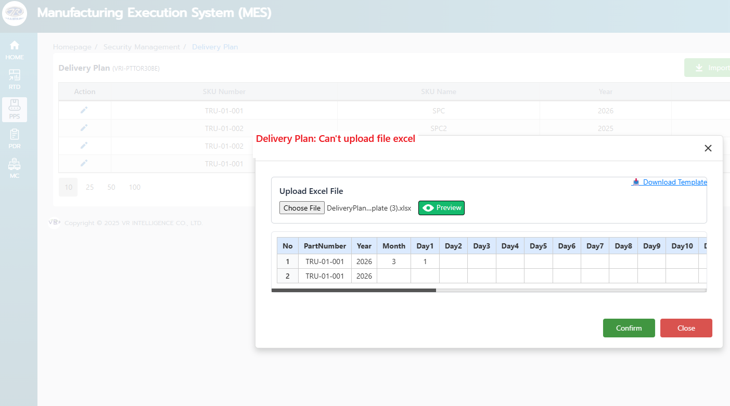Select the PPS sidebar module
Viewport: 730px width, 406px height.
tap(15, 109)
